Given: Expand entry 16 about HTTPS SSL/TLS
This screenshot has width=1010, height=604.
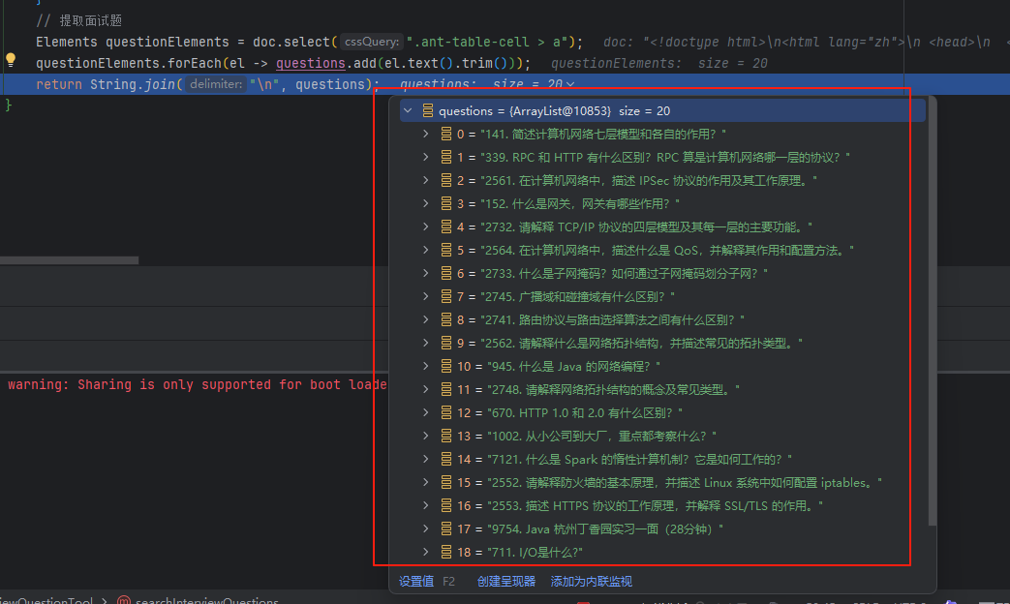Looking at the screenshot, I should tap(426, 505).
